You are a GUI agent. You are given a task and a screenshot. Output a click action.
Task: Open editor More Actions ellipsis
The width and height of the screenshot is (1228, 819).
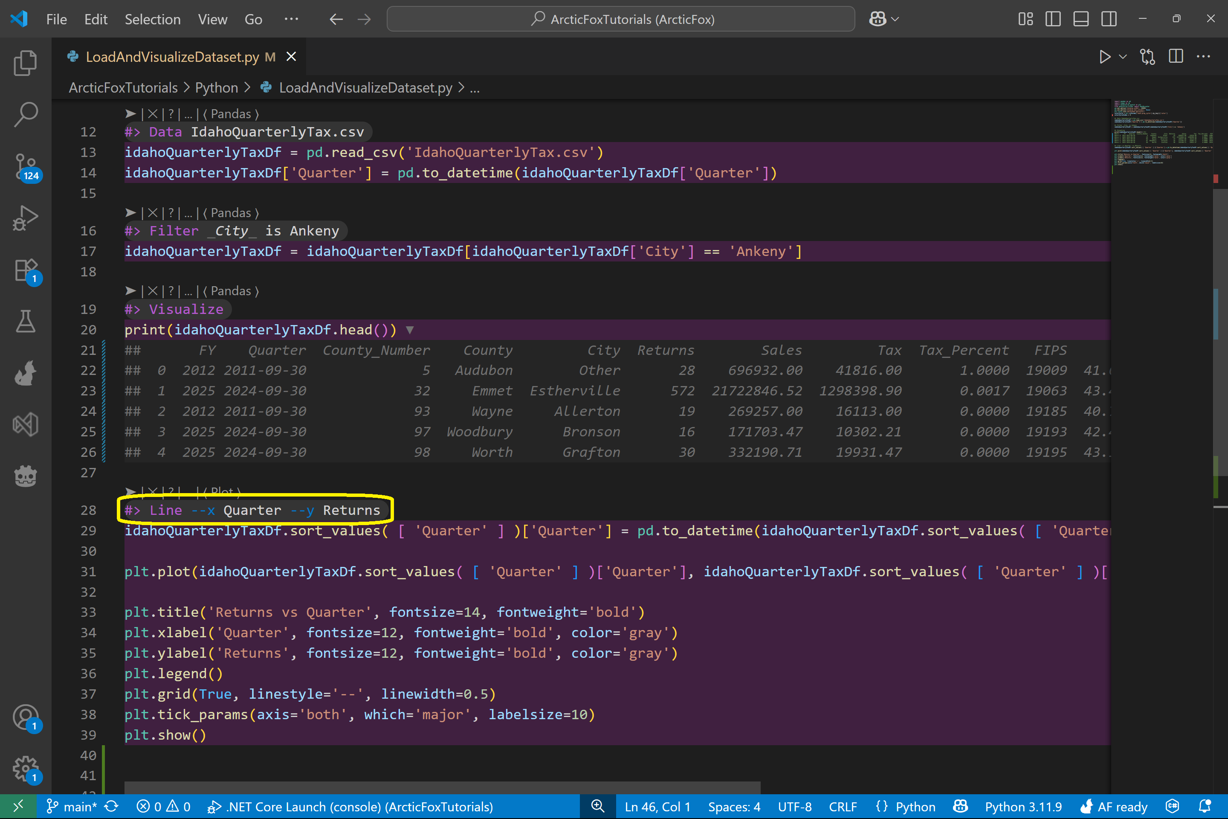point(1203,56)
